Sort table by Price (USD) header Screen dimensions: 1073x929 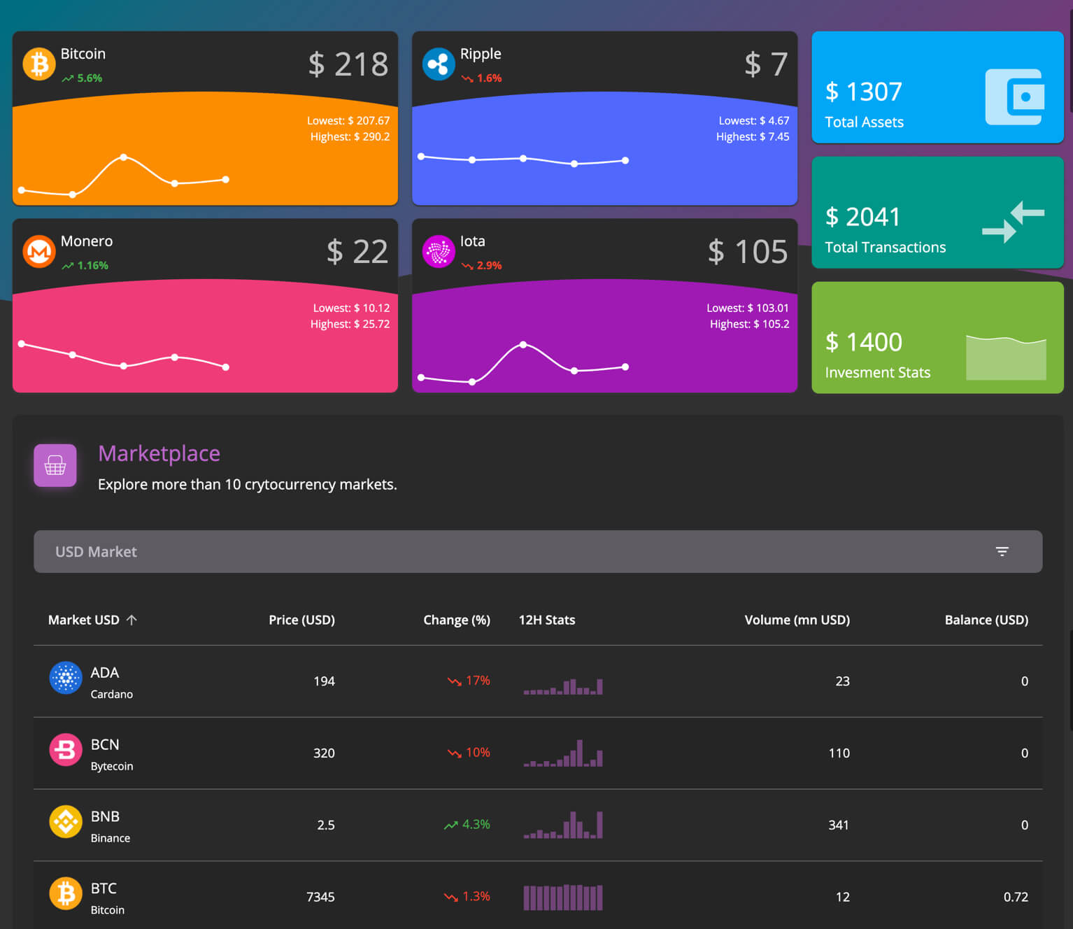click(x=301, y=620)
